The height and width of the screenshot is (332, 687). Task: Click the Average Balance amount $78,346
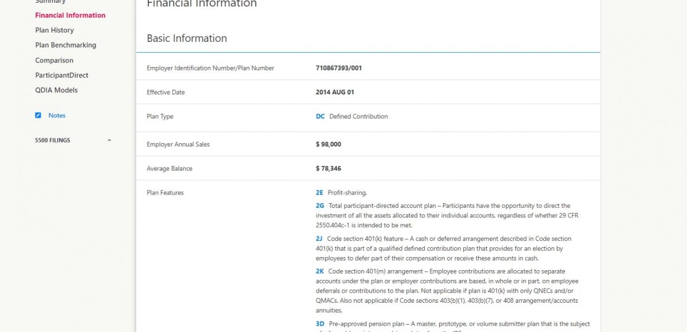click(x=328, y=169)
